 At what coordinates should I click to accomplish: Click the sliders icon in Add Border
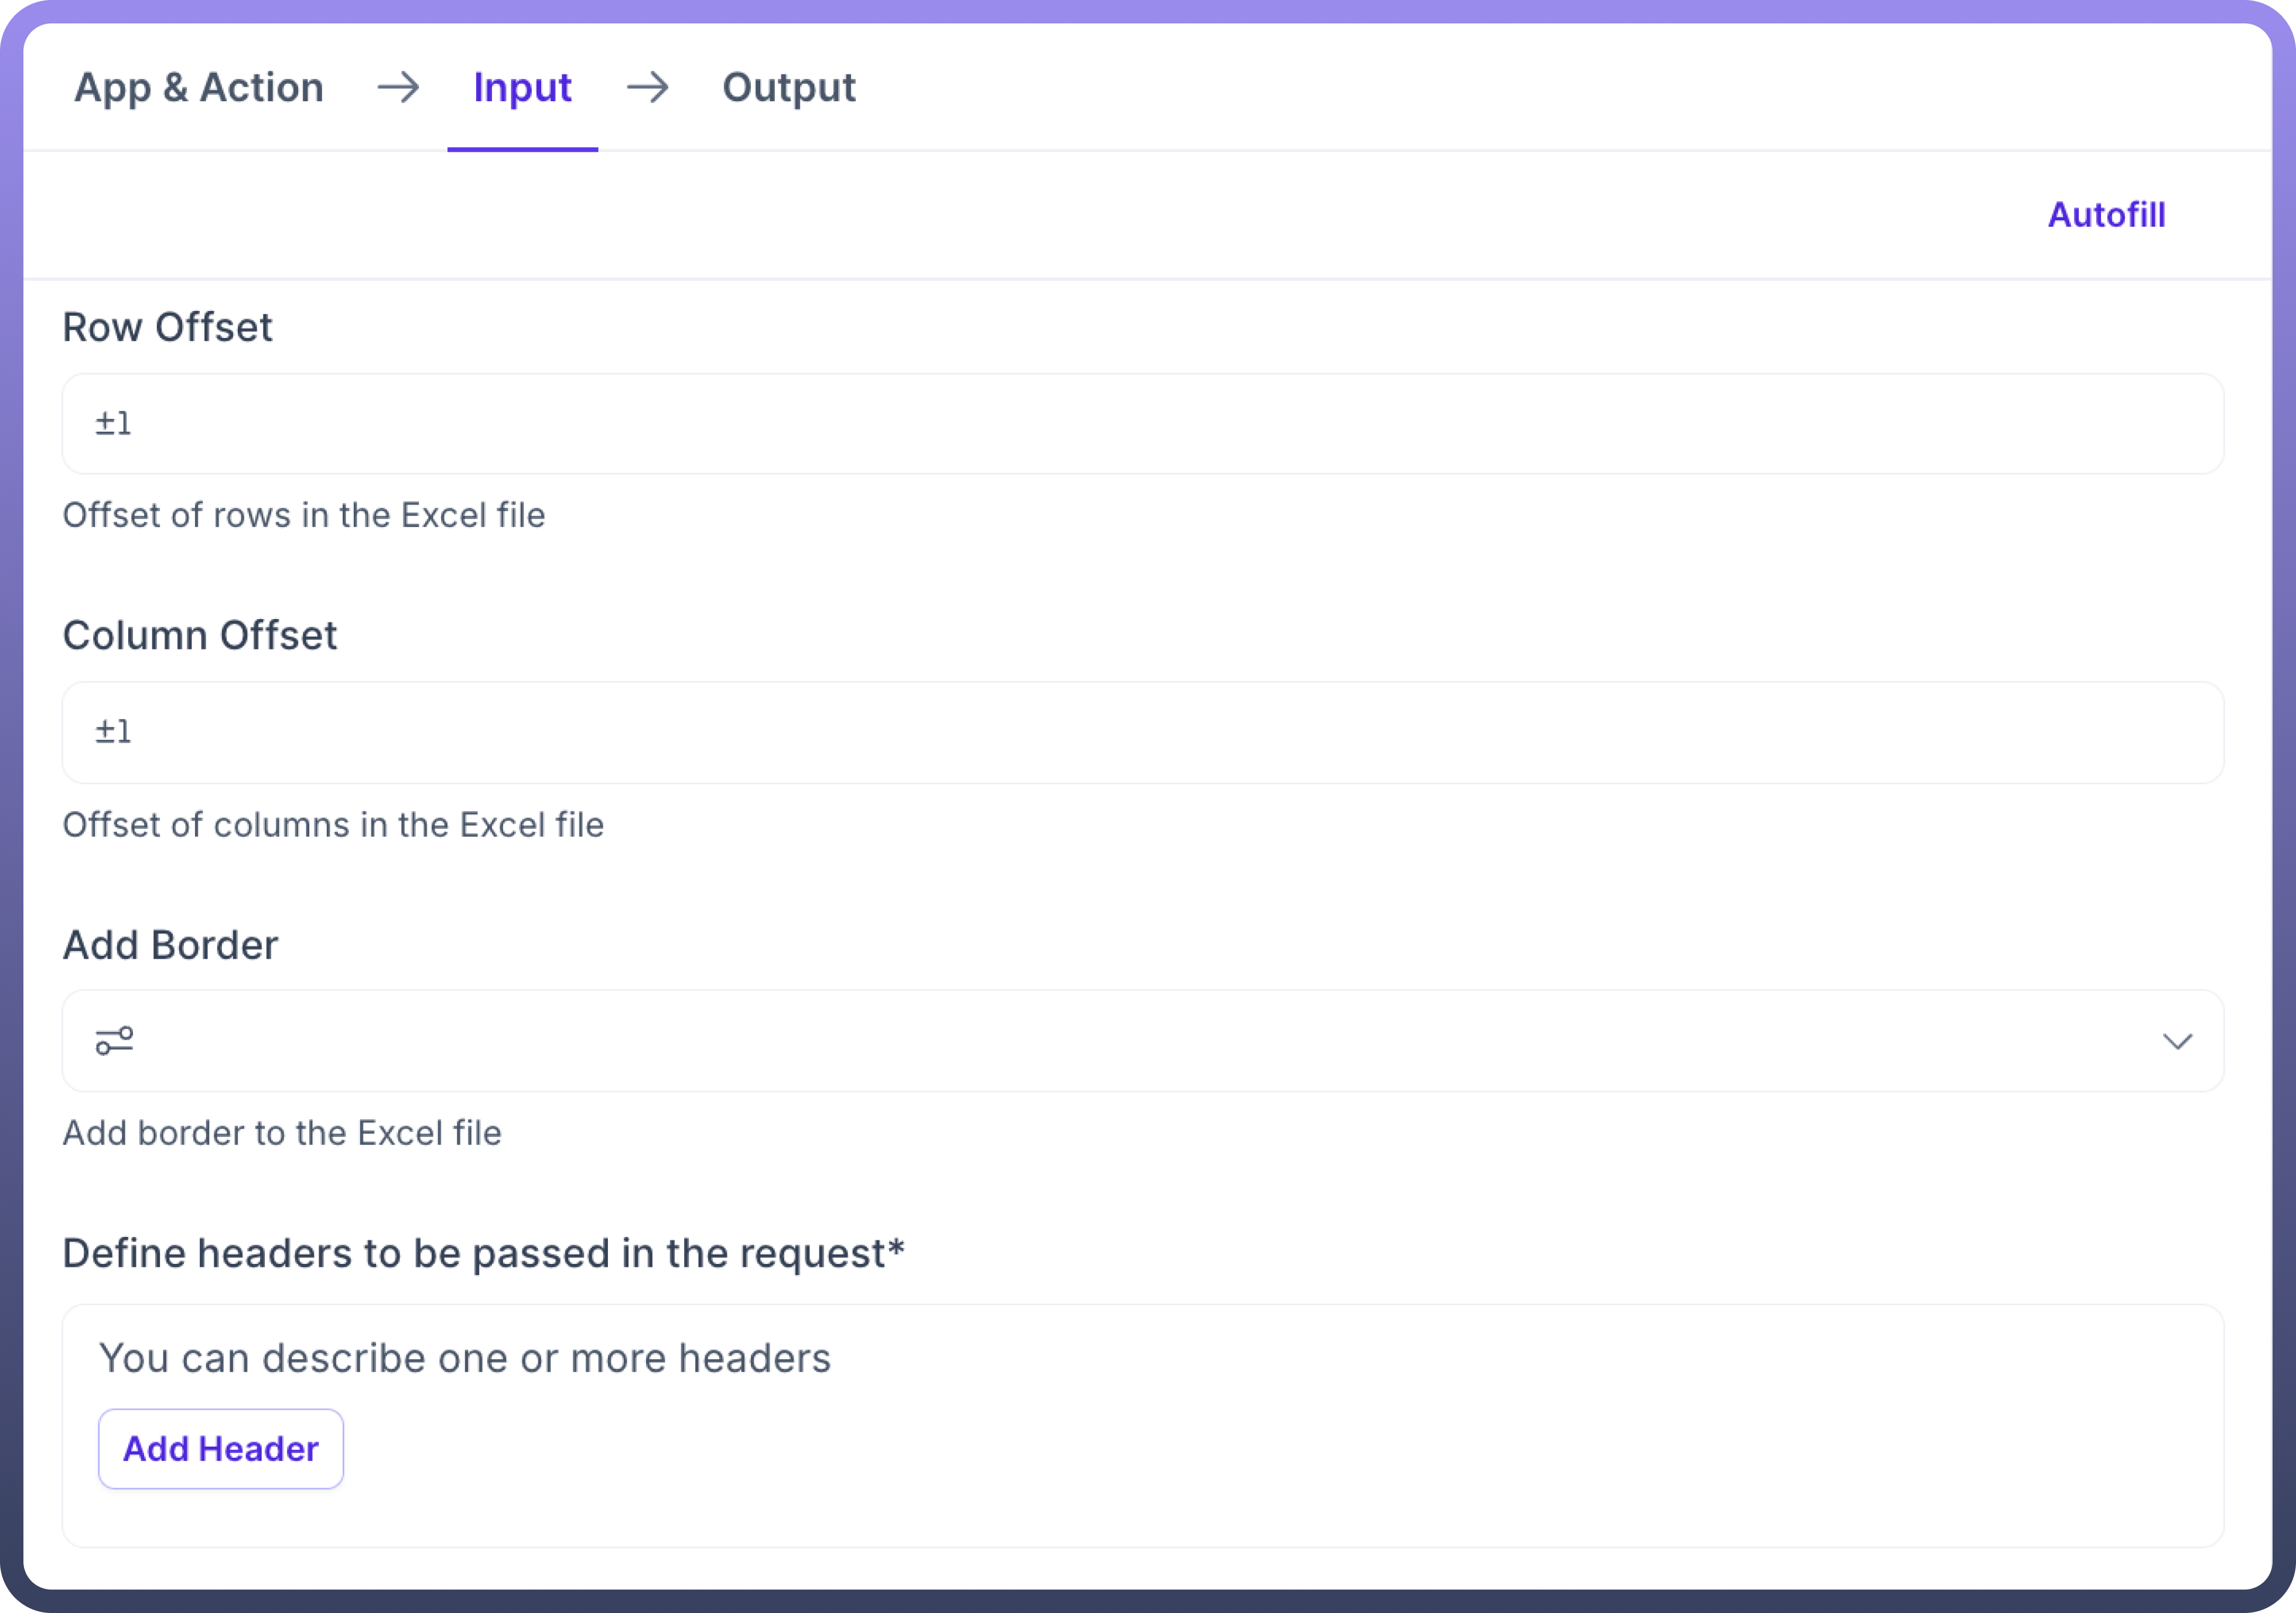click(x=114, y=1041)
